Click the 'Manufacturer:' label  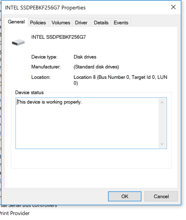[46, 67]
